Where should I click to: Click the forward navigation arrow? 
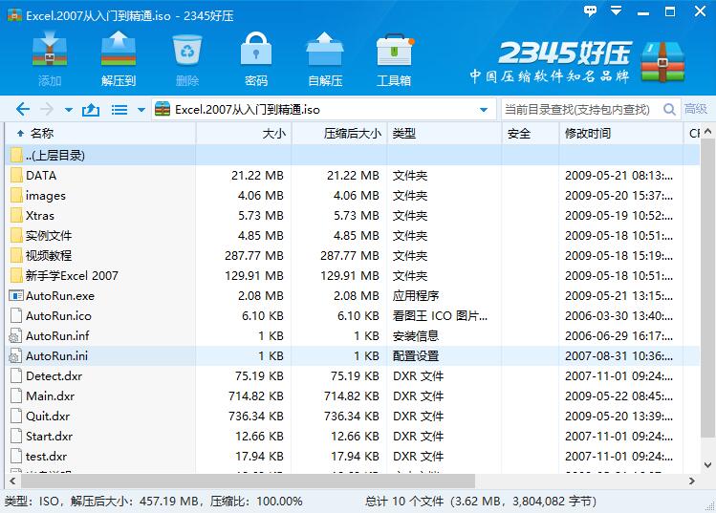[47, 110]
